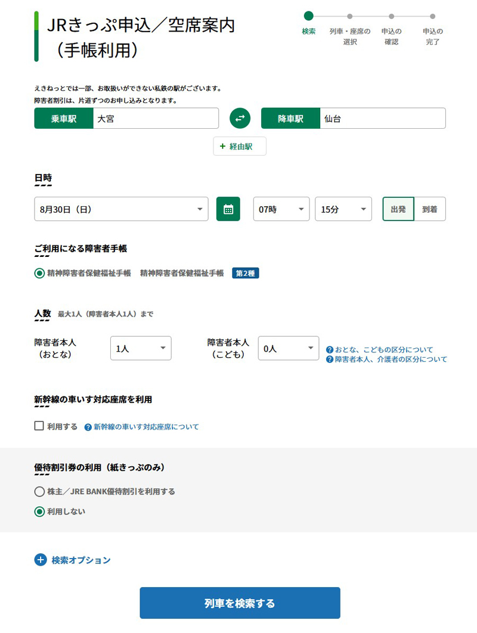Click 優待割引券の利用(紙きっぷのみ) heading
This screenshot has height=633, width=477.
pos(100,467)
